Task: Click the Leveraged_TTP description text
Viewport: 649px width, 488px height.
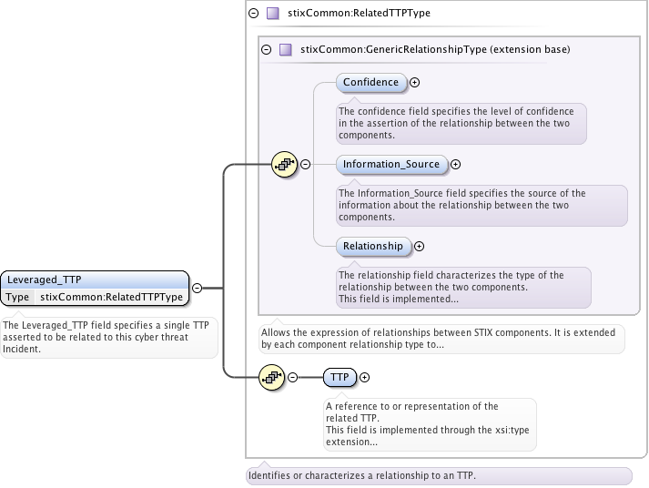Action: 107,336
